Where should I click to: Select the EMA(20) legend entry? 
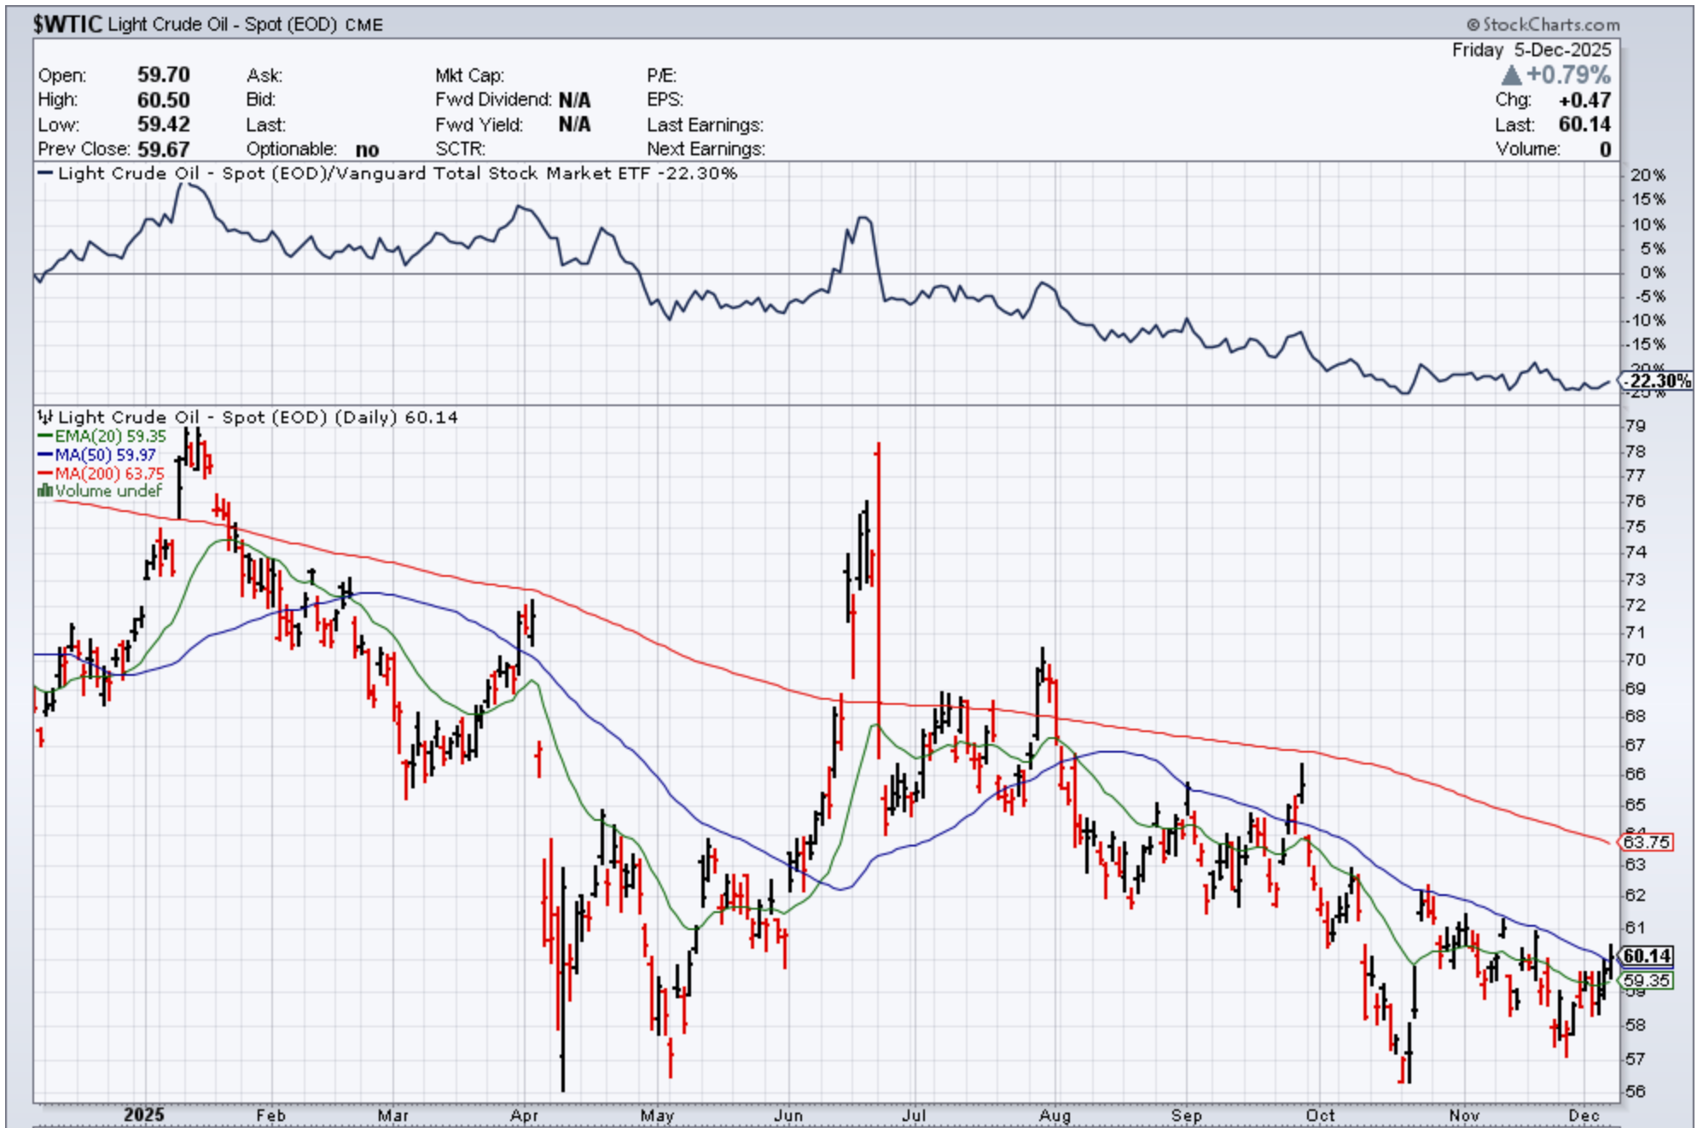click(102, 436)
